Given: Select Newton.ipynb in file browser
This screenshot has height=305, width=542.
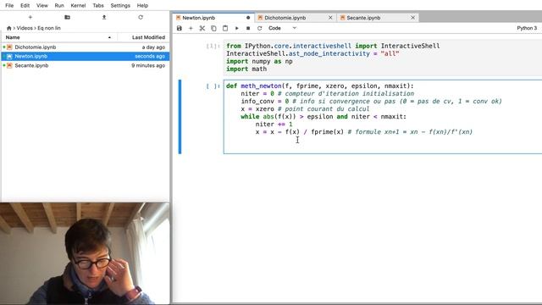Looking at the screenshot, I should [86, 56].
